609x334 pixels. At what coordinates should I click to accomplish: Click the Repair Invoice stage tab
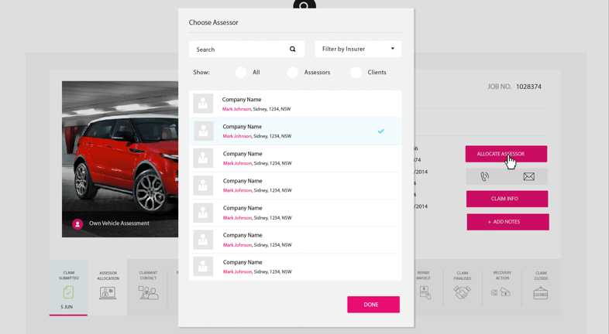point(424,286)
